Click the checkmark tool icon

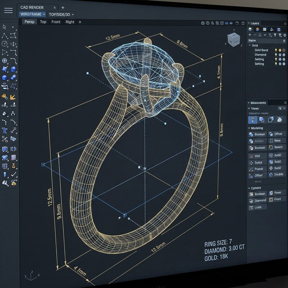pyautogui.click(x=14, y=174)
